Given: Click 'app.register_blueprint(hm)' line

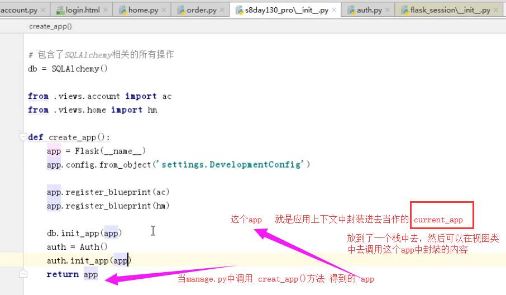Looking at the screenshot, I should click(108, 206).
